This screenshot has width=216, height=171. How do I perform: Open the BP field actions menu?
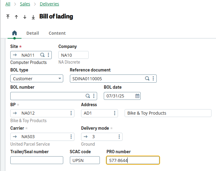[71, 113]
